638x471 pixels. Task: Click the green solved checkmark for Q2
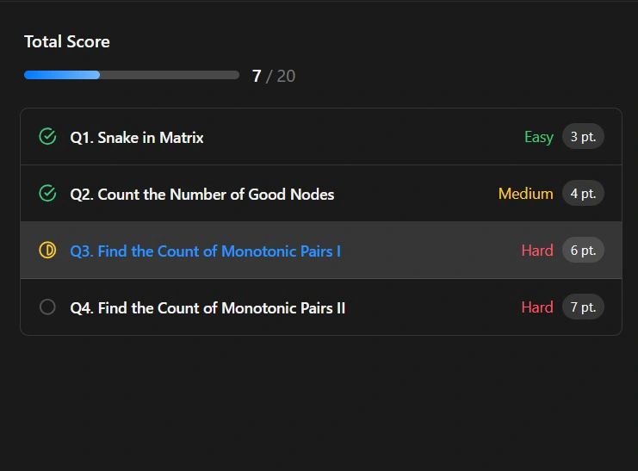[x=47, y=194]
